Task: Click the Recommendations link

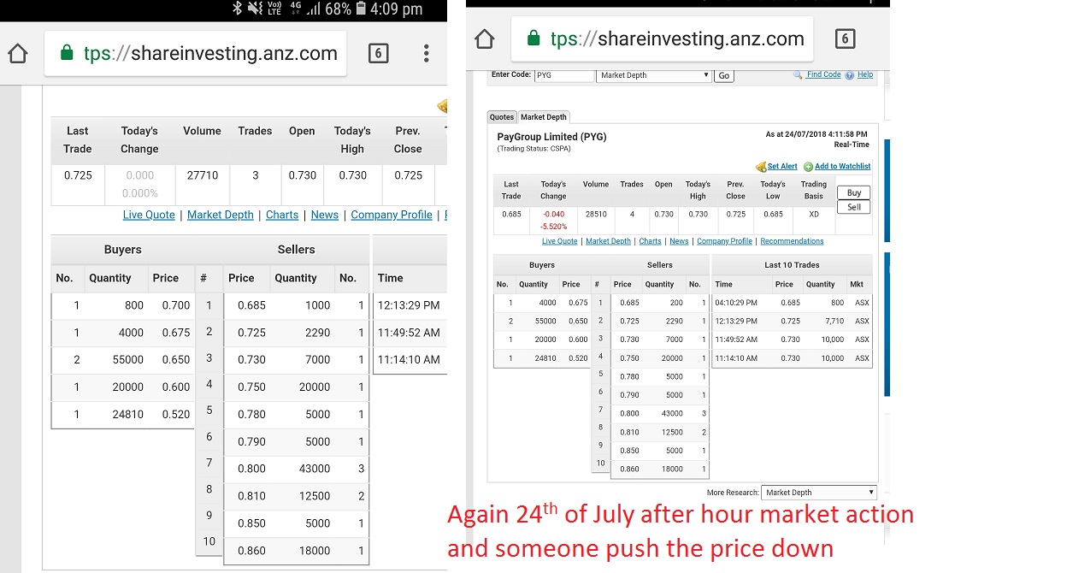Action: pos(792,241)
